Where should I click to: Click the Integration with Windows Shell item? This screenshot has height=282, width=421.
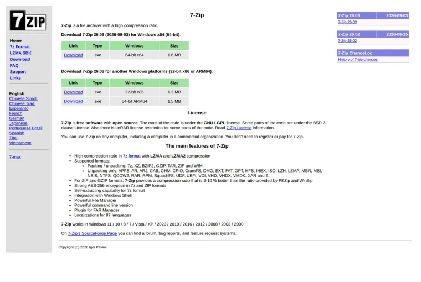pos(103,195)
